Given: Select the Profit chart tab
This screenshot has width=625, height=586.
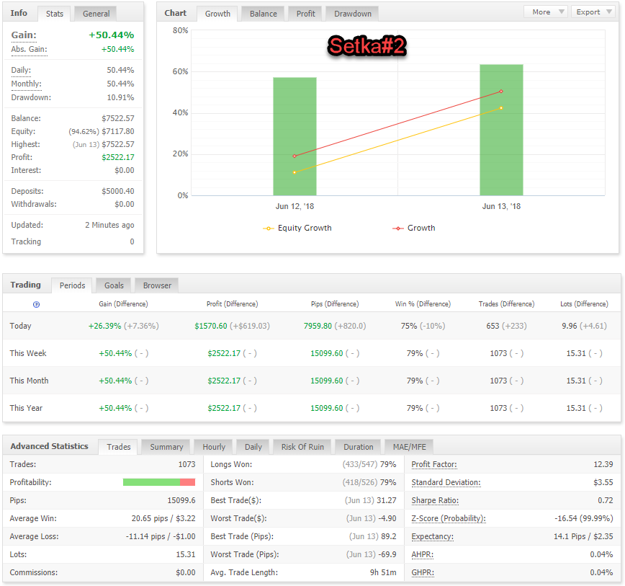Looking at the screenshot, I should pos(305,14).
